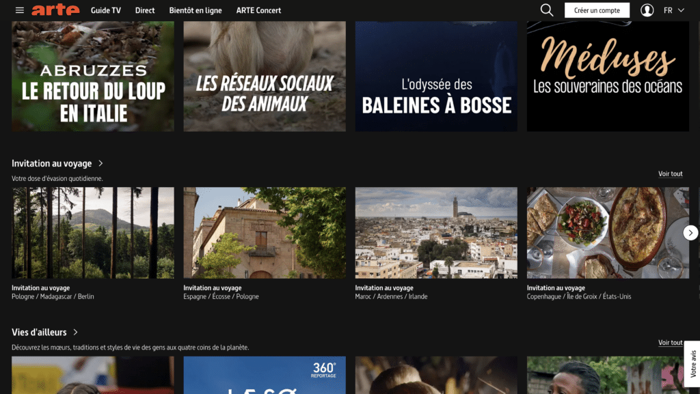This screenshot has width=700, height=394.
Task: Open the Votre avis feedback tab
Action: (692, 364)
